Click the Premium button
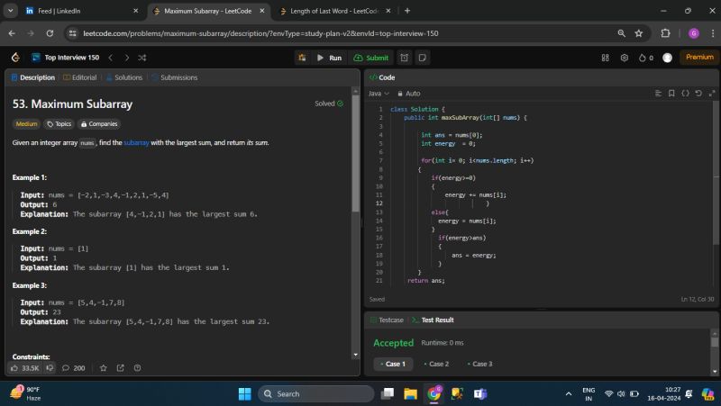The image size is (721, 406). coord(699,57)
